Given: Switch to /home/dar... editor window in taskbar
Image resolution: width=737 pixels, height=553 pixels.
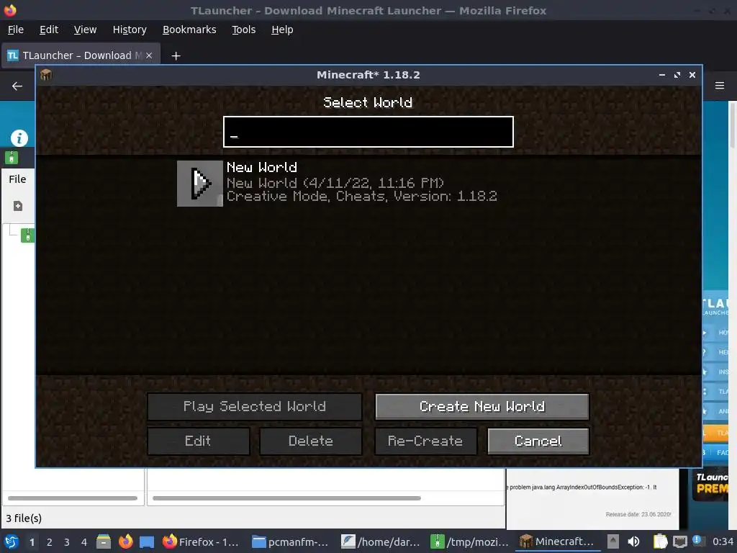Looking at the screenshot, I should [x=380, y=541].
